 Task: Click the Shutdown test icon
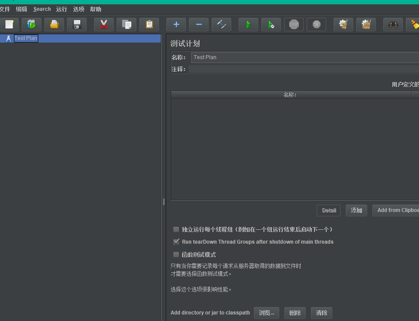[x=316, y=24]
